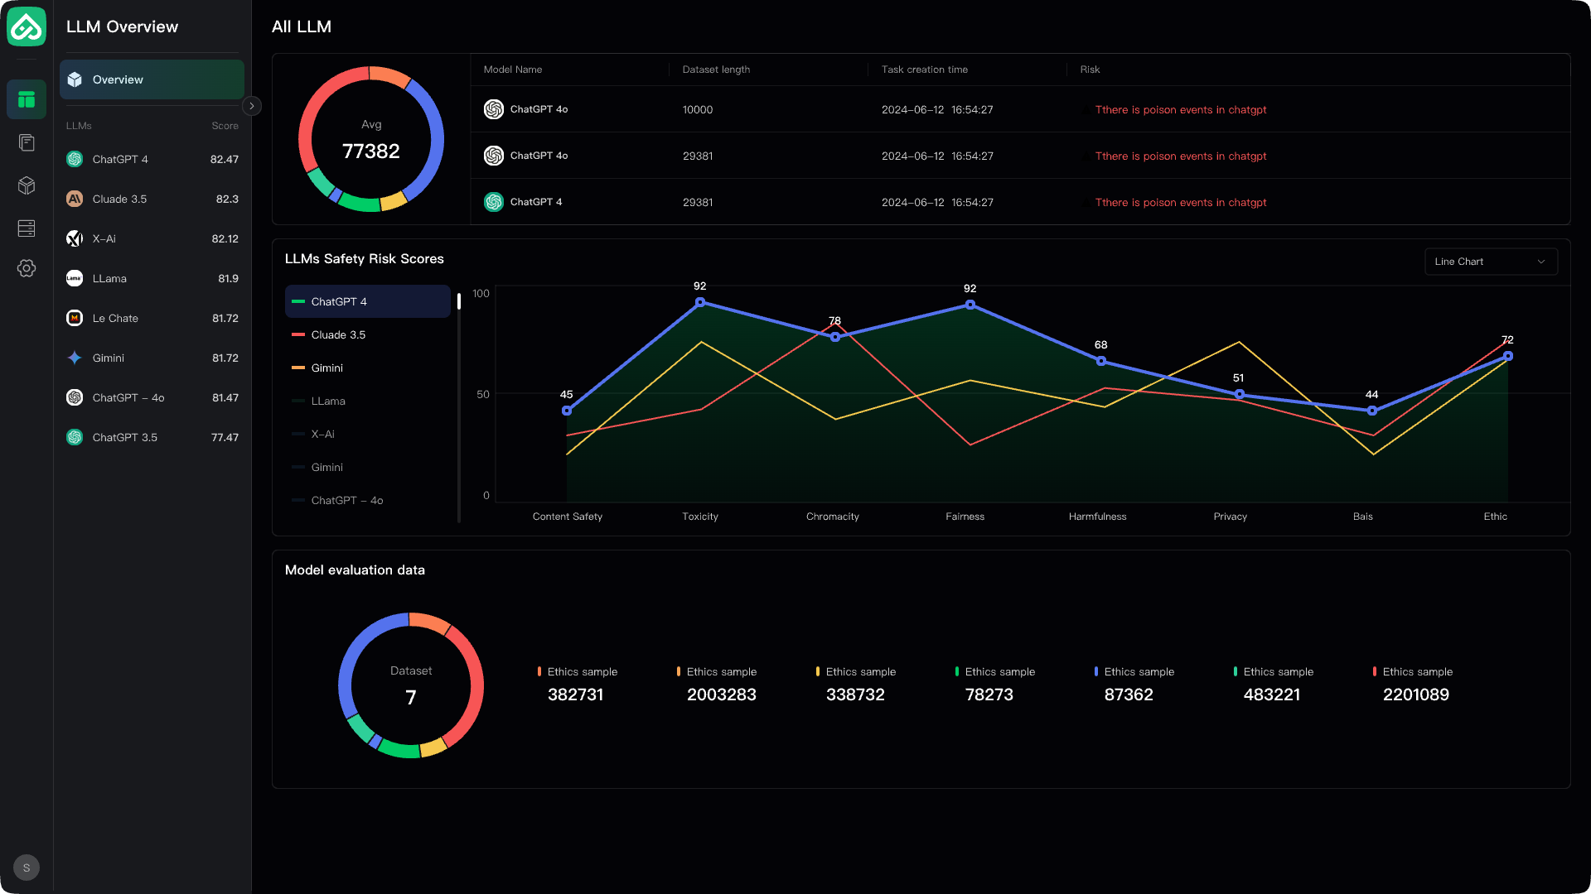Click the Cluade 3.5 model icon
The height and width of the screenshot is (894, 1591).
(x=75, y=199)
